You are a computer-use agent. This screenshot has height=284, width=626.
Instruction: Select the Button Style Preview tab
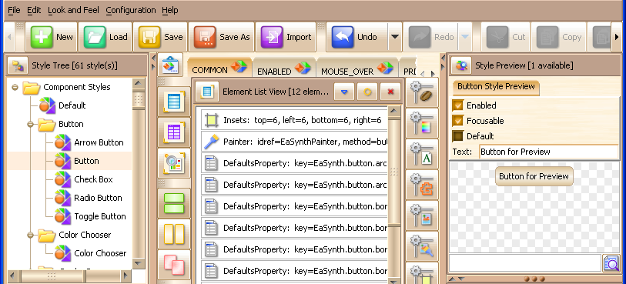496,87
